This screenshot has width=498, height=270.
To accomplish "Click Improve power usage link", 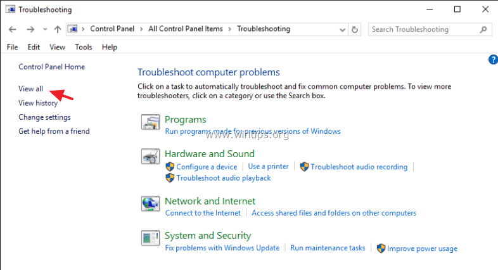I will [422, 248].
